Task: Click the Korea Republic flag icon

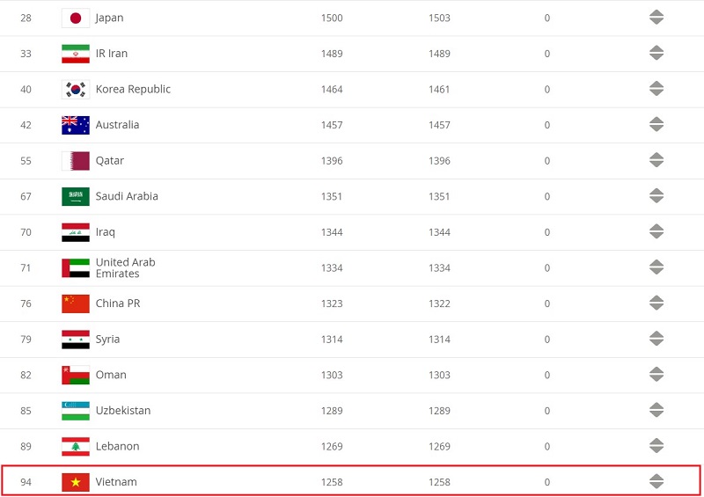Action: pyautogui.click(x=76, y=90)
